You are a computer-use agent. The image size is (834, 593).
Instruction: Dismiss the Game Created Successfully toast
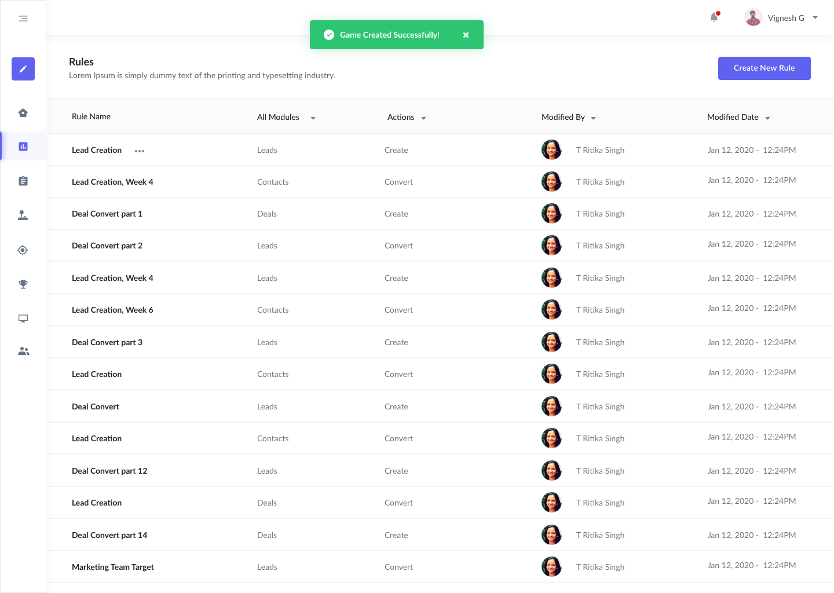466,35
